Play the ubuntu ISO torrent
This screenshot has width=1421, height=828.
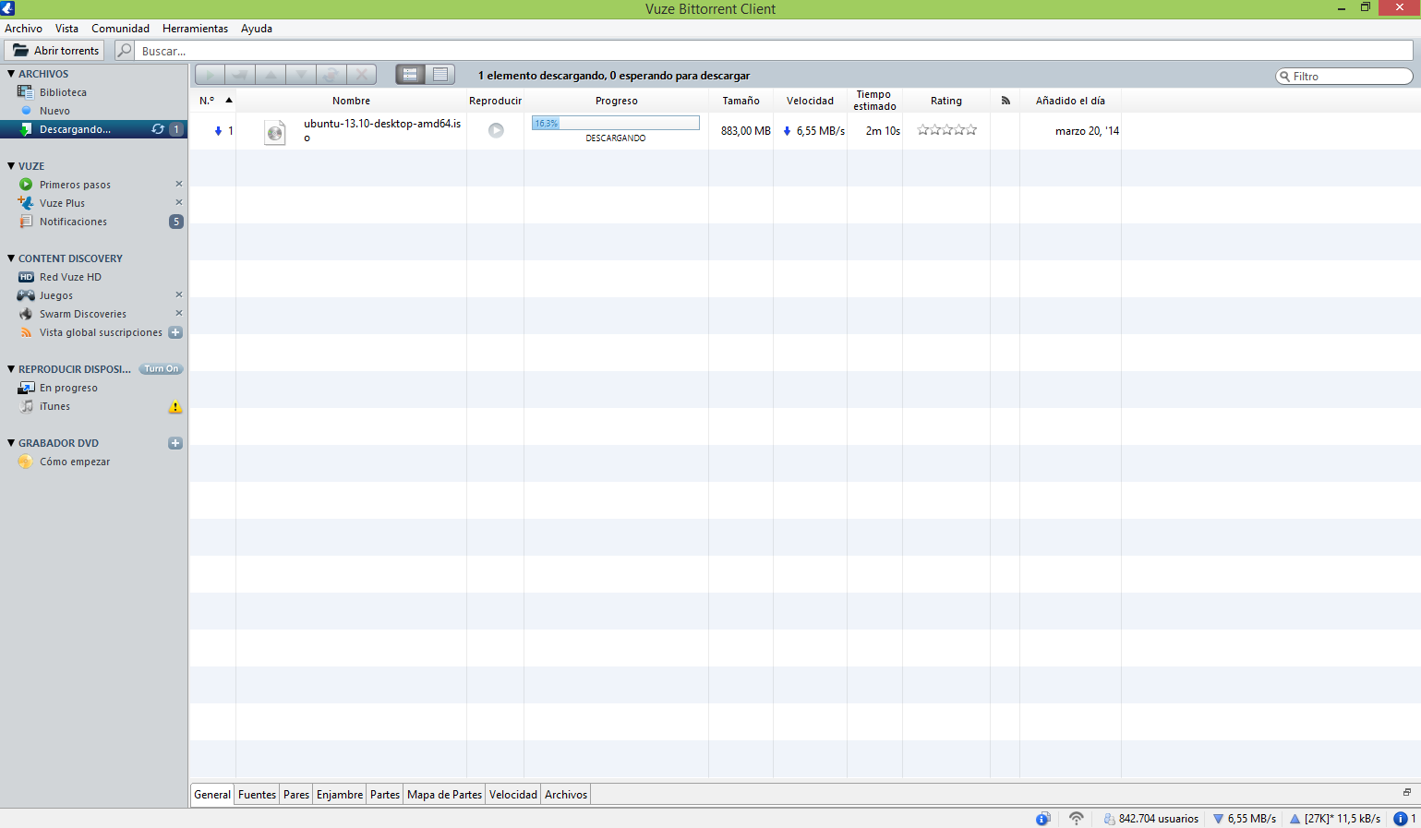[x=496, y=131]
